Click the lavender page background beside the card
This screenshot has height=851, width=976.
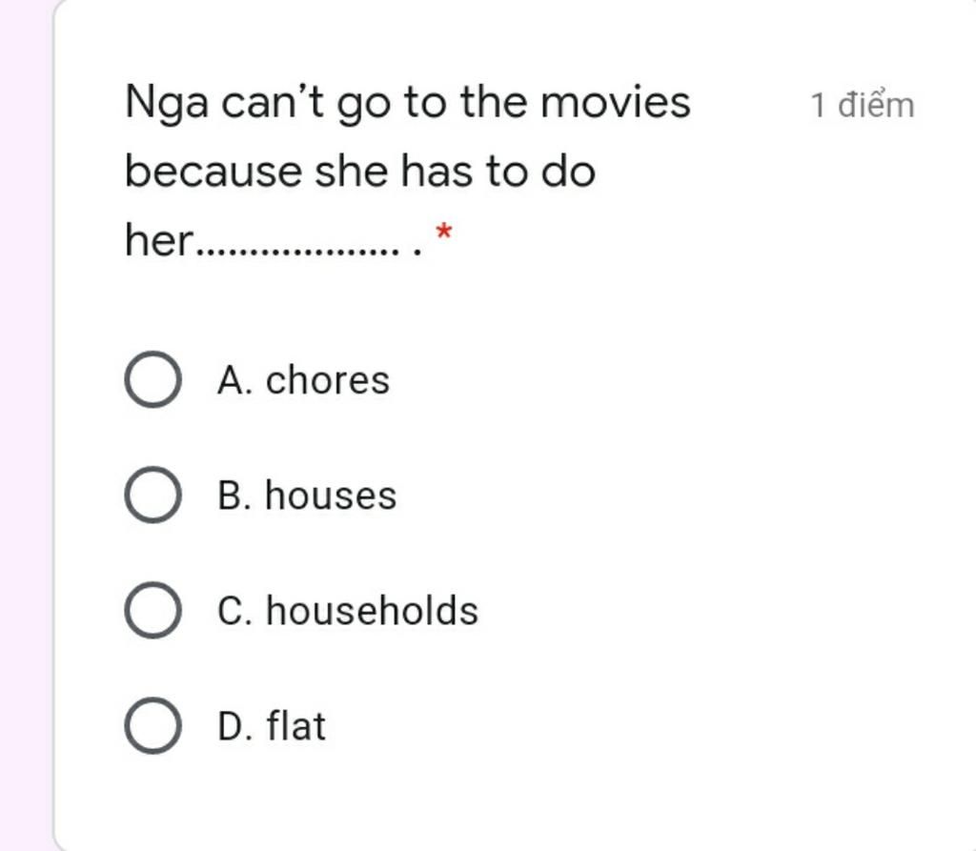pos(25,425)
